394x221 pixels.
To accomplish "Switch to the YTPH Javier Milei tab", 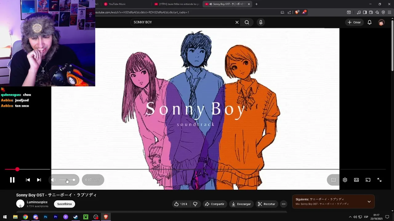I will tap(177, 4).
